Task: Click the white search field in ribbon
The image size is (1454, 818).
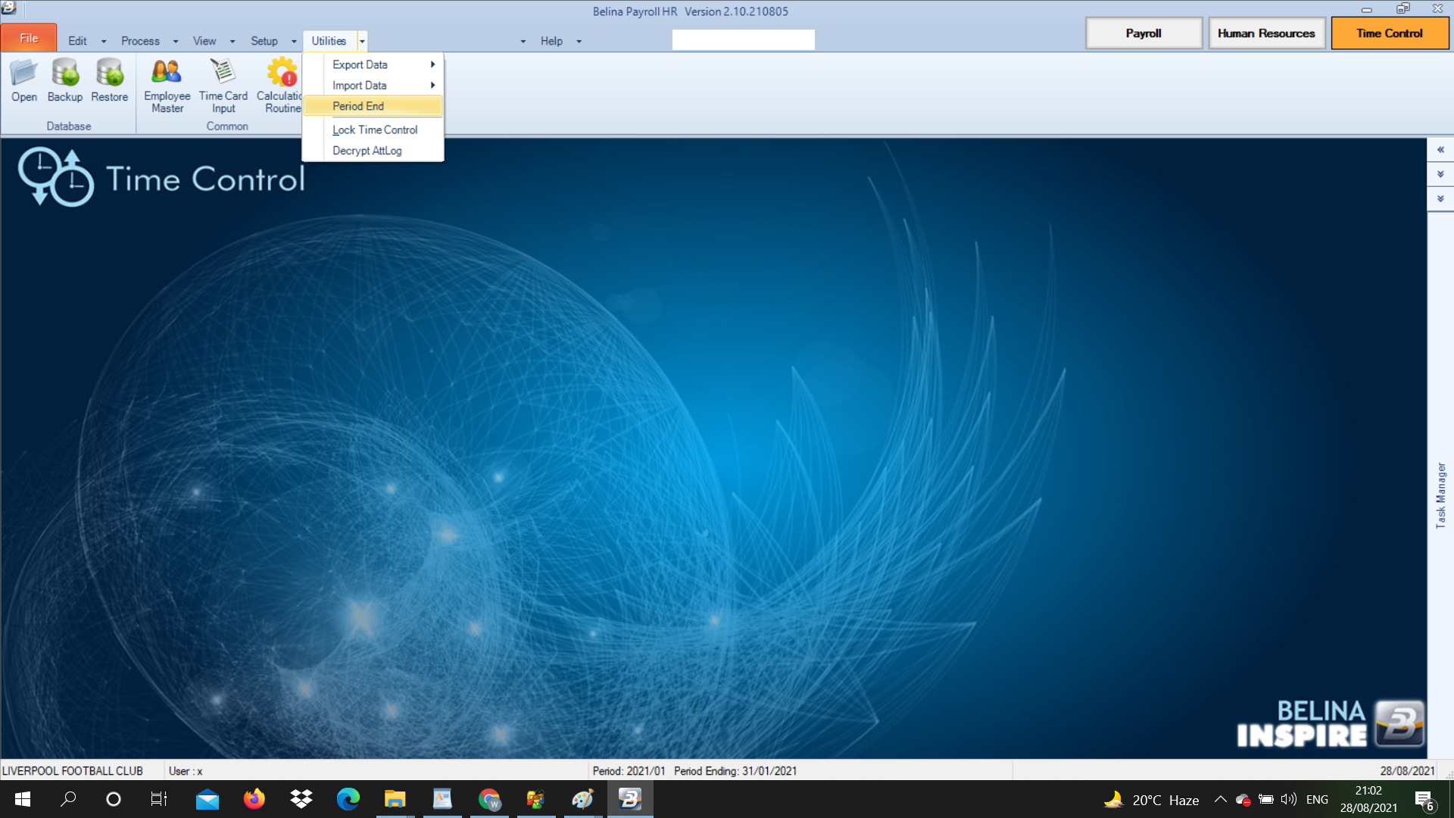Action: [x=743, y=40]
